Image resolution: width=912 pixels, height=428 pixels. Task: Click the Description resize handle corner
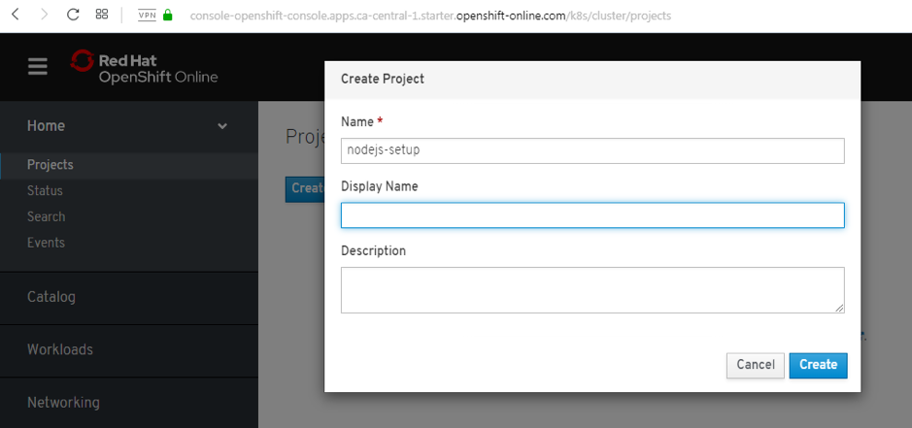point(839,309)
